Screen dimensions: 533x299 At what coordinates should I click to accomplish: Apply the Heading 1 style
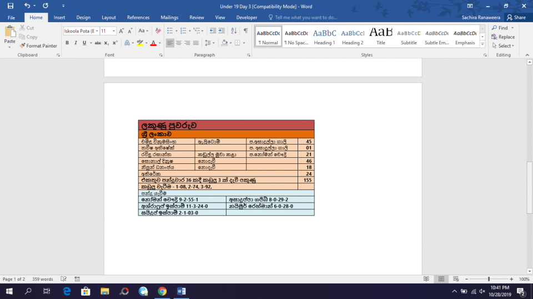coord(324,37)
